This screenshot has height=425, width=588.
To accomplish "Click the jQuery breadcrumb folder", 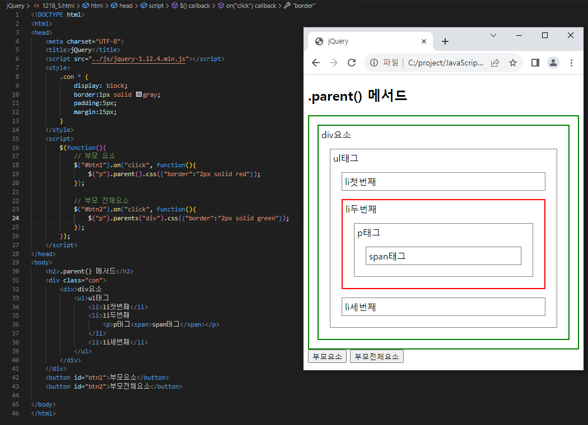I will pyautogui.click(x=15, y=6).
